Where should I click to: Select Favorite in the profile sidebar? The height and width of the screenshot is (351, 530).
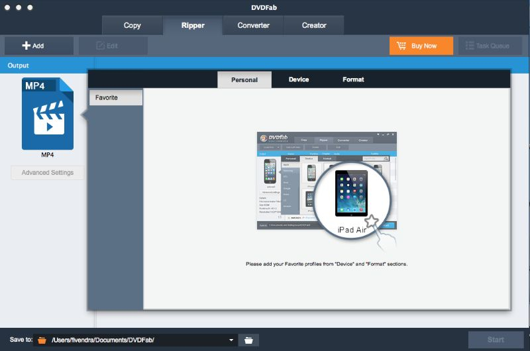click(x=115, y=97)
